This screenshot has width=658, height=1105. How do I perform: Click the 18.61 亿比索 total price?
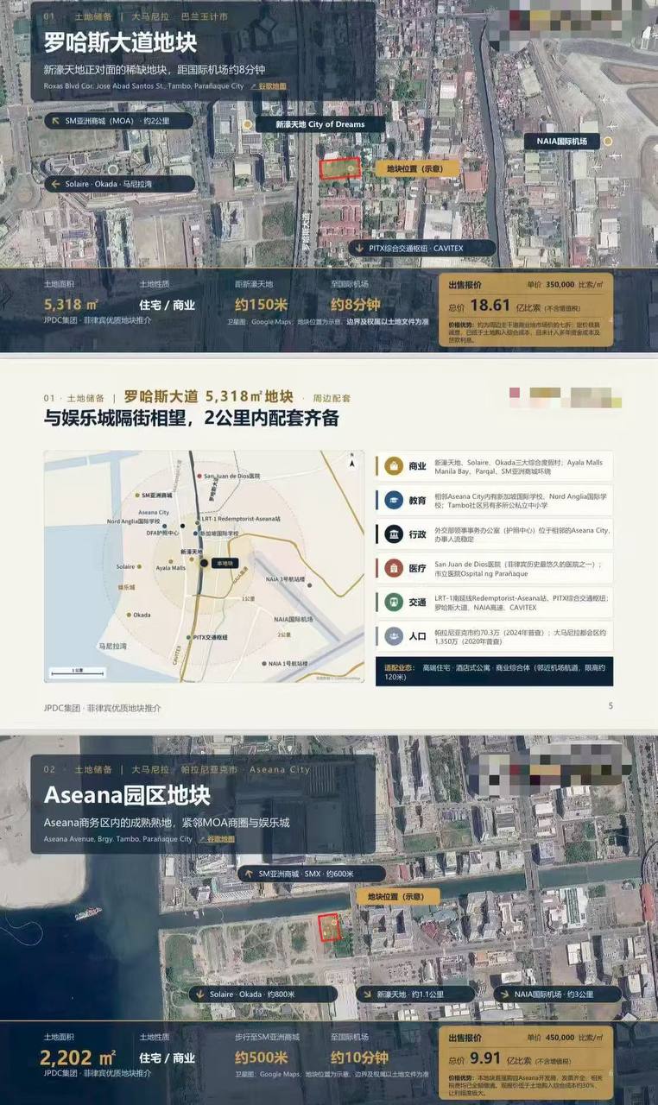501,305
